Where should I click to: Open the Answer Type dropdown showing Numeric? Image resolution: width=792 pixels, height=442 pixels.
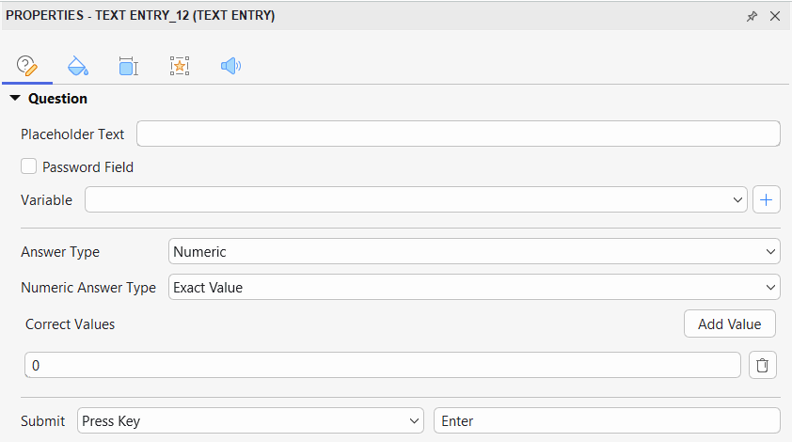(x=474, y=251)
